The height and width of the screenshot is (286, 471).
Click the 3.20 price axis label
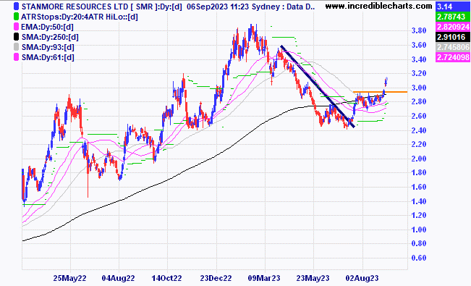pos(419,73)
